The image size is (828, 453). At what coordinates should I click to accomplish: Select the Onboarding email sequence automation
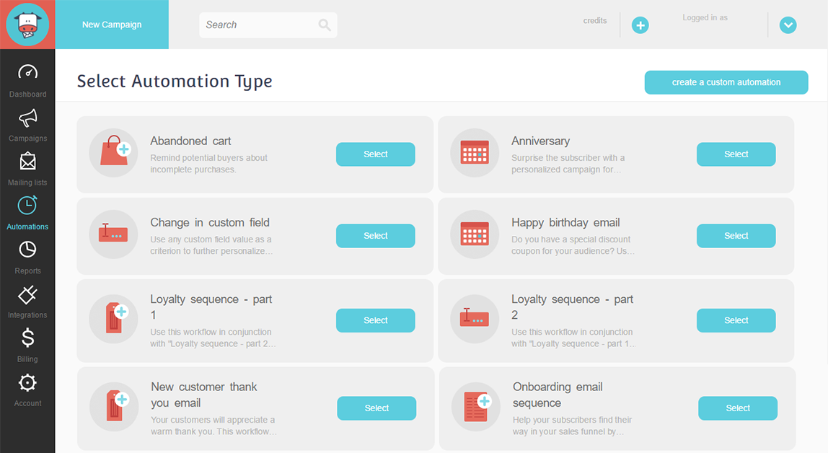click(x=738, y=408)
